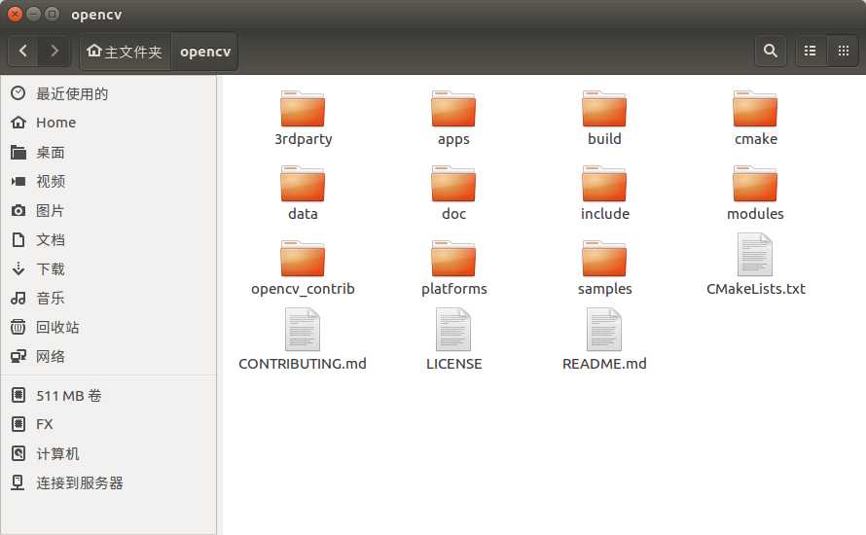Select the README.md file icon
866x535 pixels.
[604, 330]
